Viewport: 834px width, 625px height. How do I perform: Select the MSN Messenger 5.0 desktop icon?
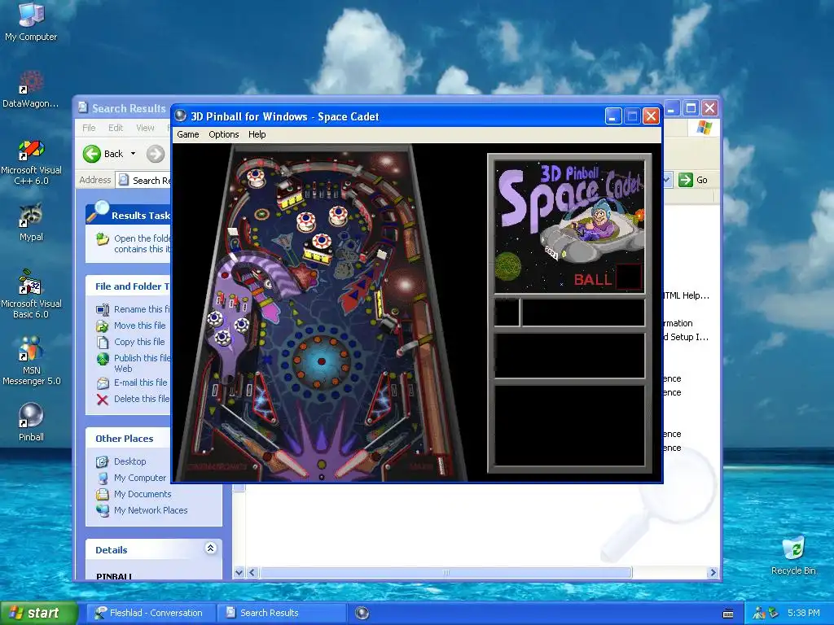tap(31, 361)
